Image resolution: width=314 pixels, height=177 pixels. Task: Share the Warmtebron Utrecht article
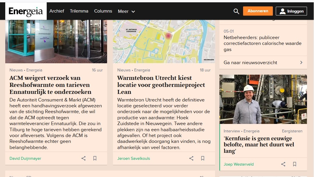point(191,158)
